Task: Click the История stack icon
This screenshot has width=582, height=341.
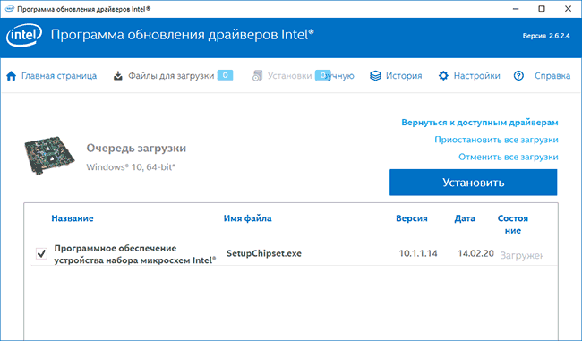Action: [x=375, y=76]
